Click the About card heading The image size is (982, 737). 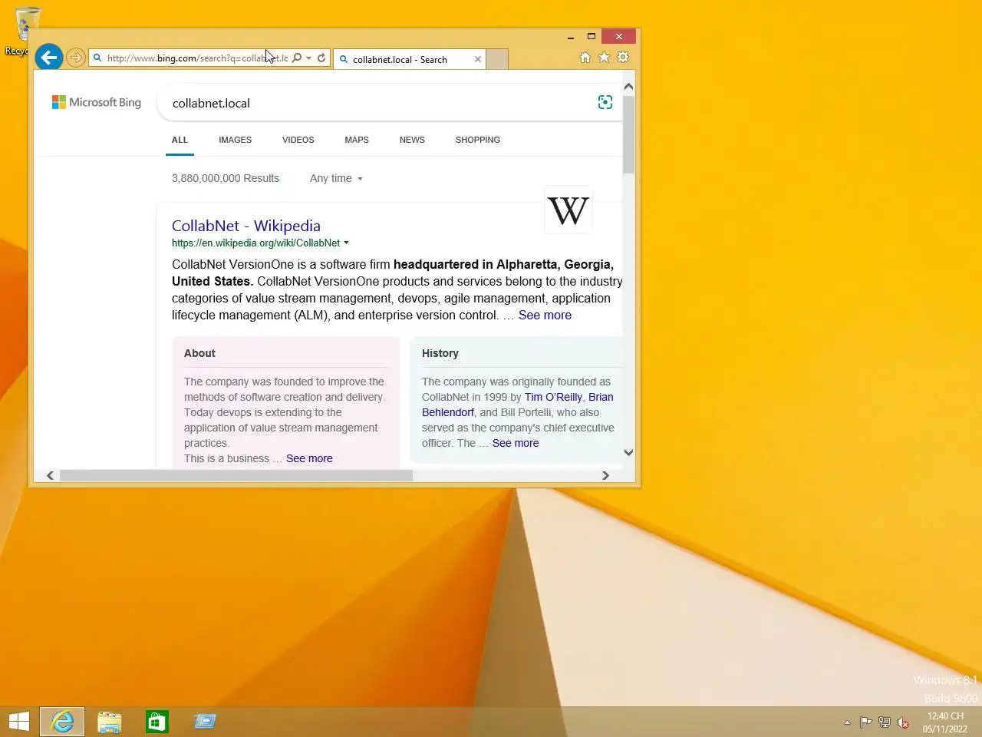(199, 353)
